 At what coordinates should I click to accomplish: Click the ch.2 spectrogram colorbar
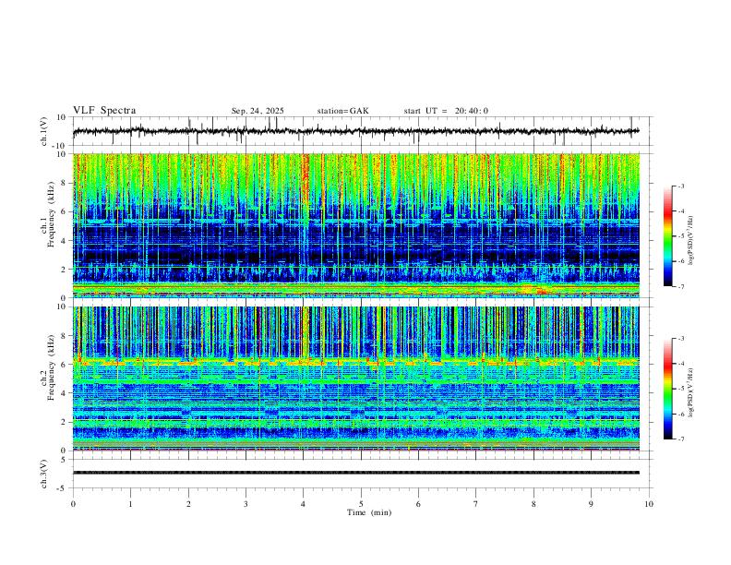point(667,389)
